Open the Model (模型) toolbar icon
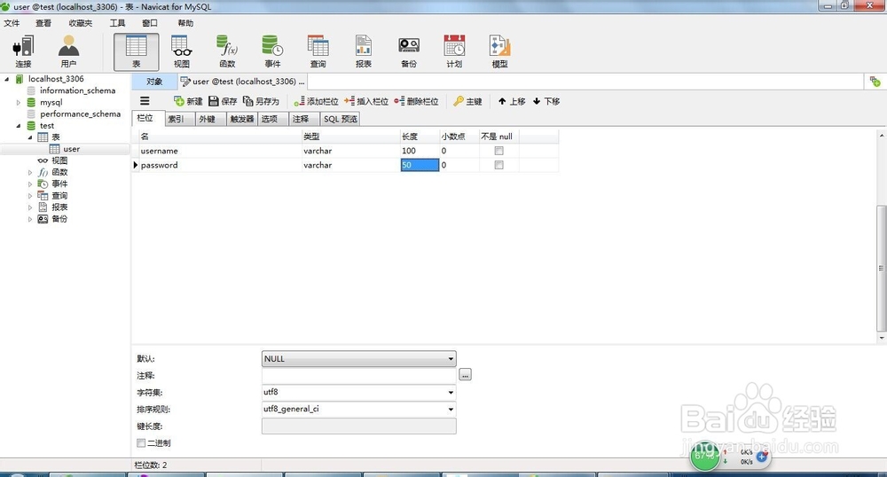Image resolution: width=887 pixels, height=477 pixels. tap(499, 52)
